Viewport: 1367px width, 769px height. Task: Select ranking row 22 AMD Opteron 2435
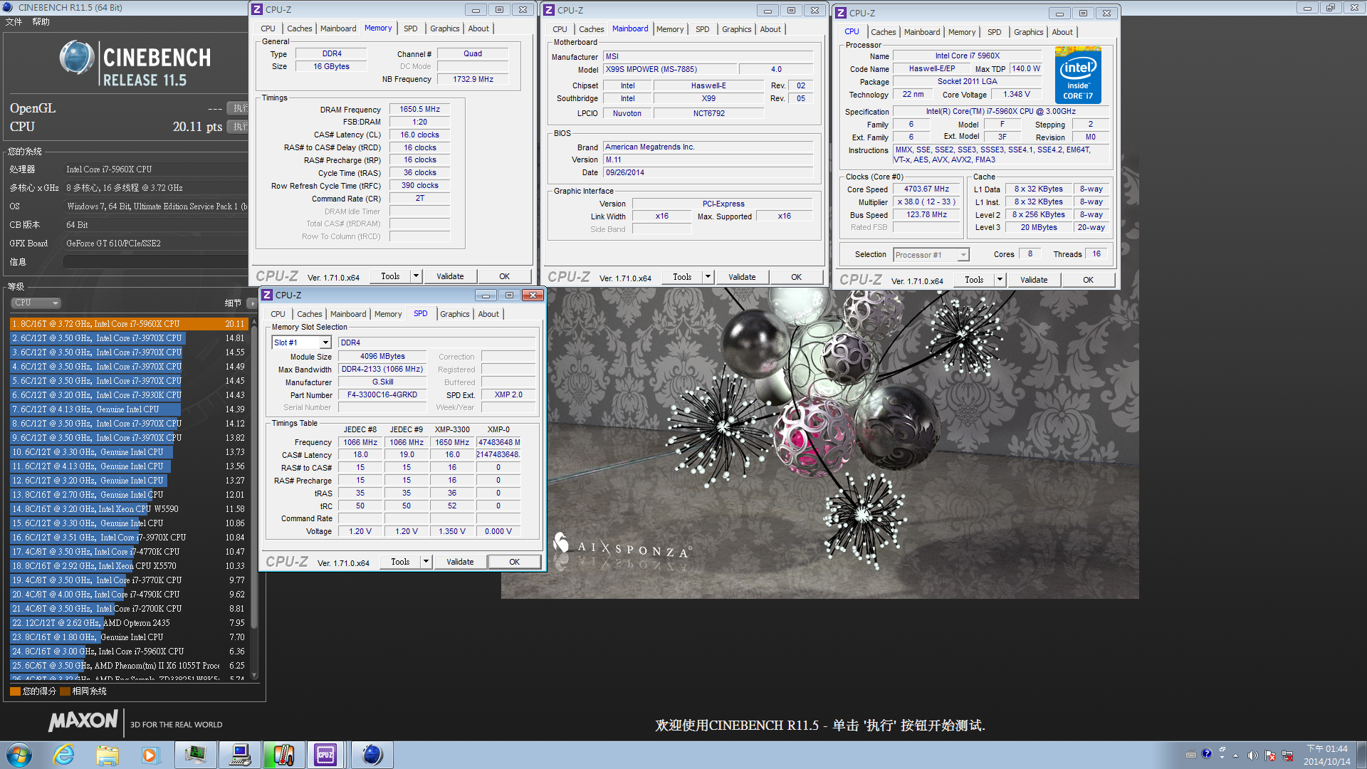point(128,623)
